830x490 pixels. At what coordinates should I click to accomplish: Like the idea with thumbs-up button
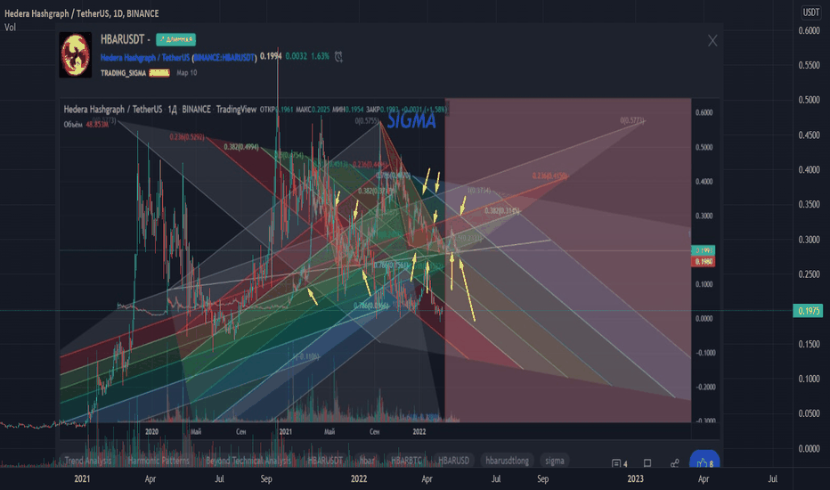pyautogui.click(x=704, y=461)
